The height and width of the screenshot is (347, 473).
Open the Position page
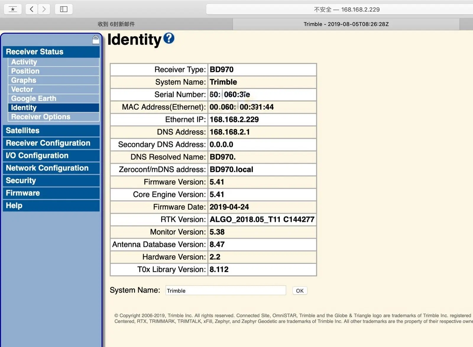(x=54, y=71)
